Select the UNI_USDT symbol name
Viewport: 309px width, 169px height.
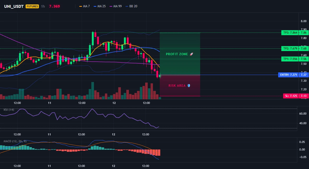(x=14, y=6)
